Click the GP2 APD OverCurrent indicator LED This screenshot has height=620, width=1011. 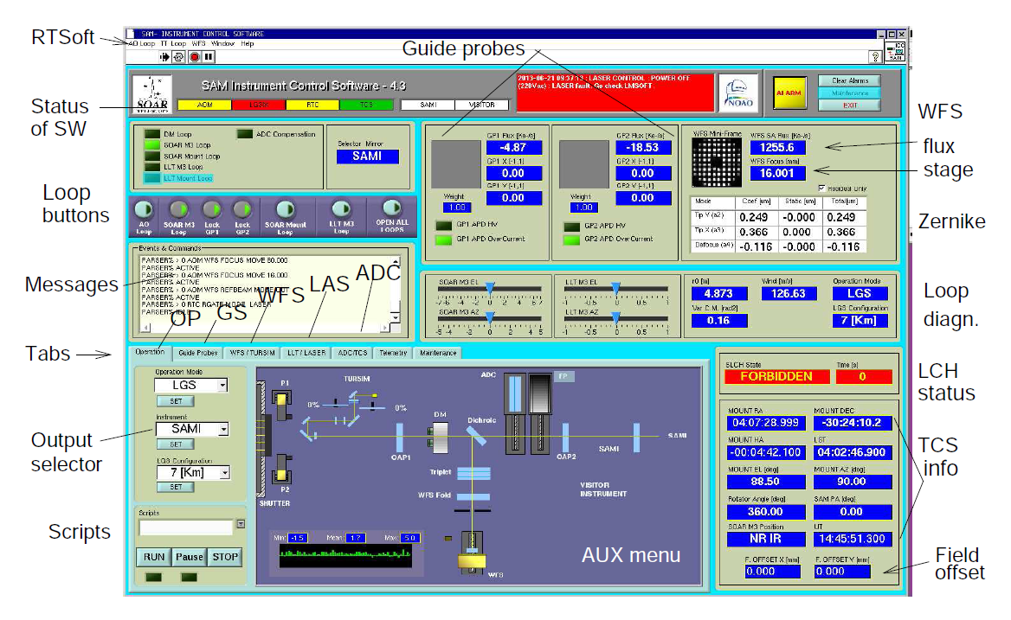571,240
